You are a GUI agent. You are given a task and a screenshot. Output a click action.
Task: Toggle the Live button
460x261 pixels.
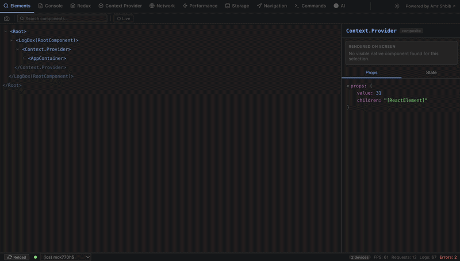tap(124, 18)
